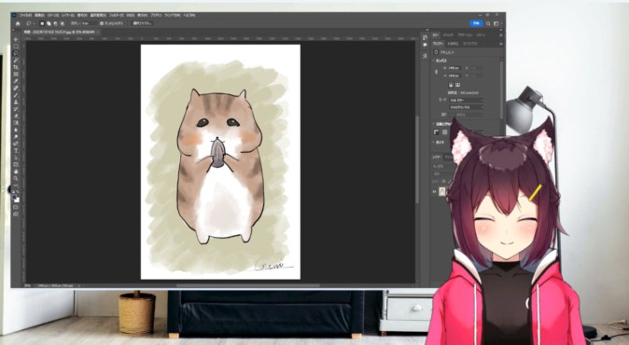Screen dimensions: 629x345
Task: Select the Crop tool
Action: [16, 67]
